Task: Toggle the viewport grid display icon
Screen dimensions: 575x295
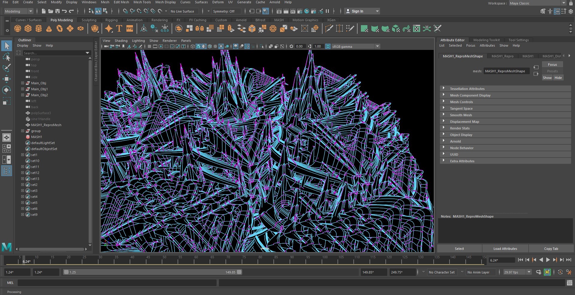Action: (x=149, y=46)
